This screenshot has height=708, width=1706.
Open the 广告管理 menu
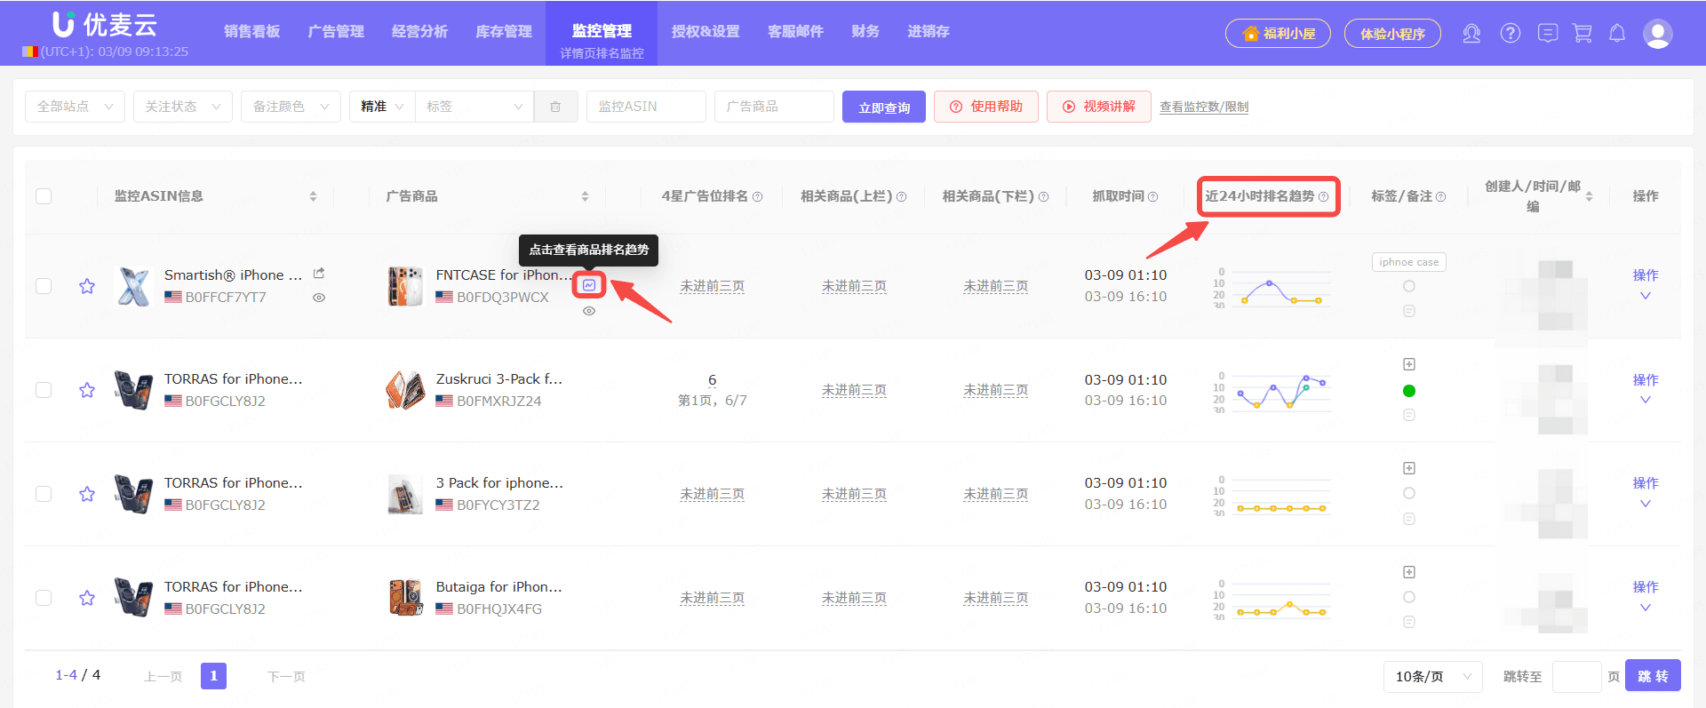(336, 32)
